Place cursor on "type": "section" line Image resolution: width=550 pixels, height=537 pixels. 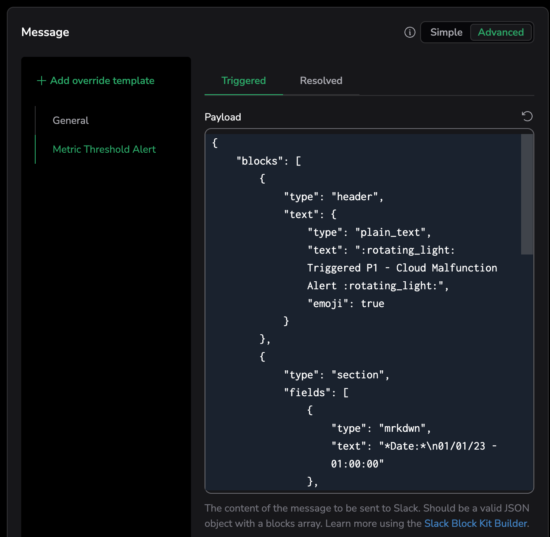336,375
